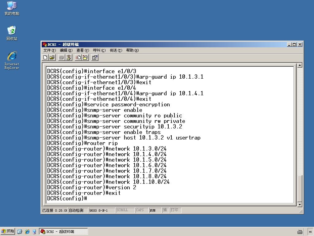Viewport: 314px width, 236px height.
Task: Close the DCRS HyperTerminal window
Action: 300,45
